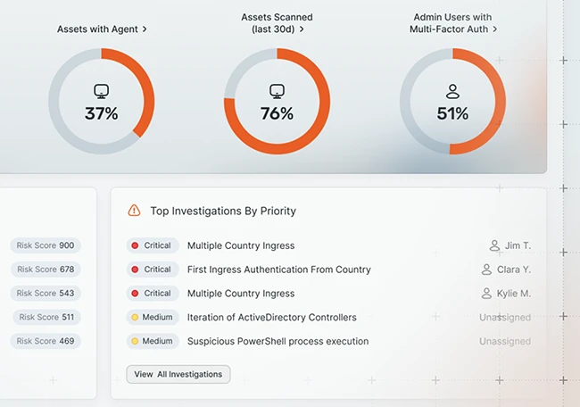580x407 pixels.
Task: Open Suspicious PowerShell process execution investigation
Action: [278, 341]
